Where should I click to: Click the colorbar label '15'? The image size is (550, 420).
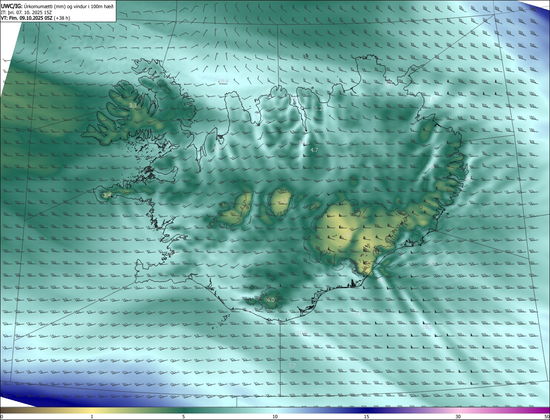pos(367,417)
